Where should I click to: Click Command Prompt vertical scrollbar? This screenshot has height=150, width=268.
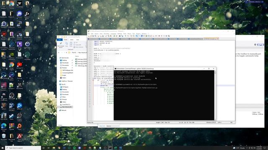click(215, 95)
